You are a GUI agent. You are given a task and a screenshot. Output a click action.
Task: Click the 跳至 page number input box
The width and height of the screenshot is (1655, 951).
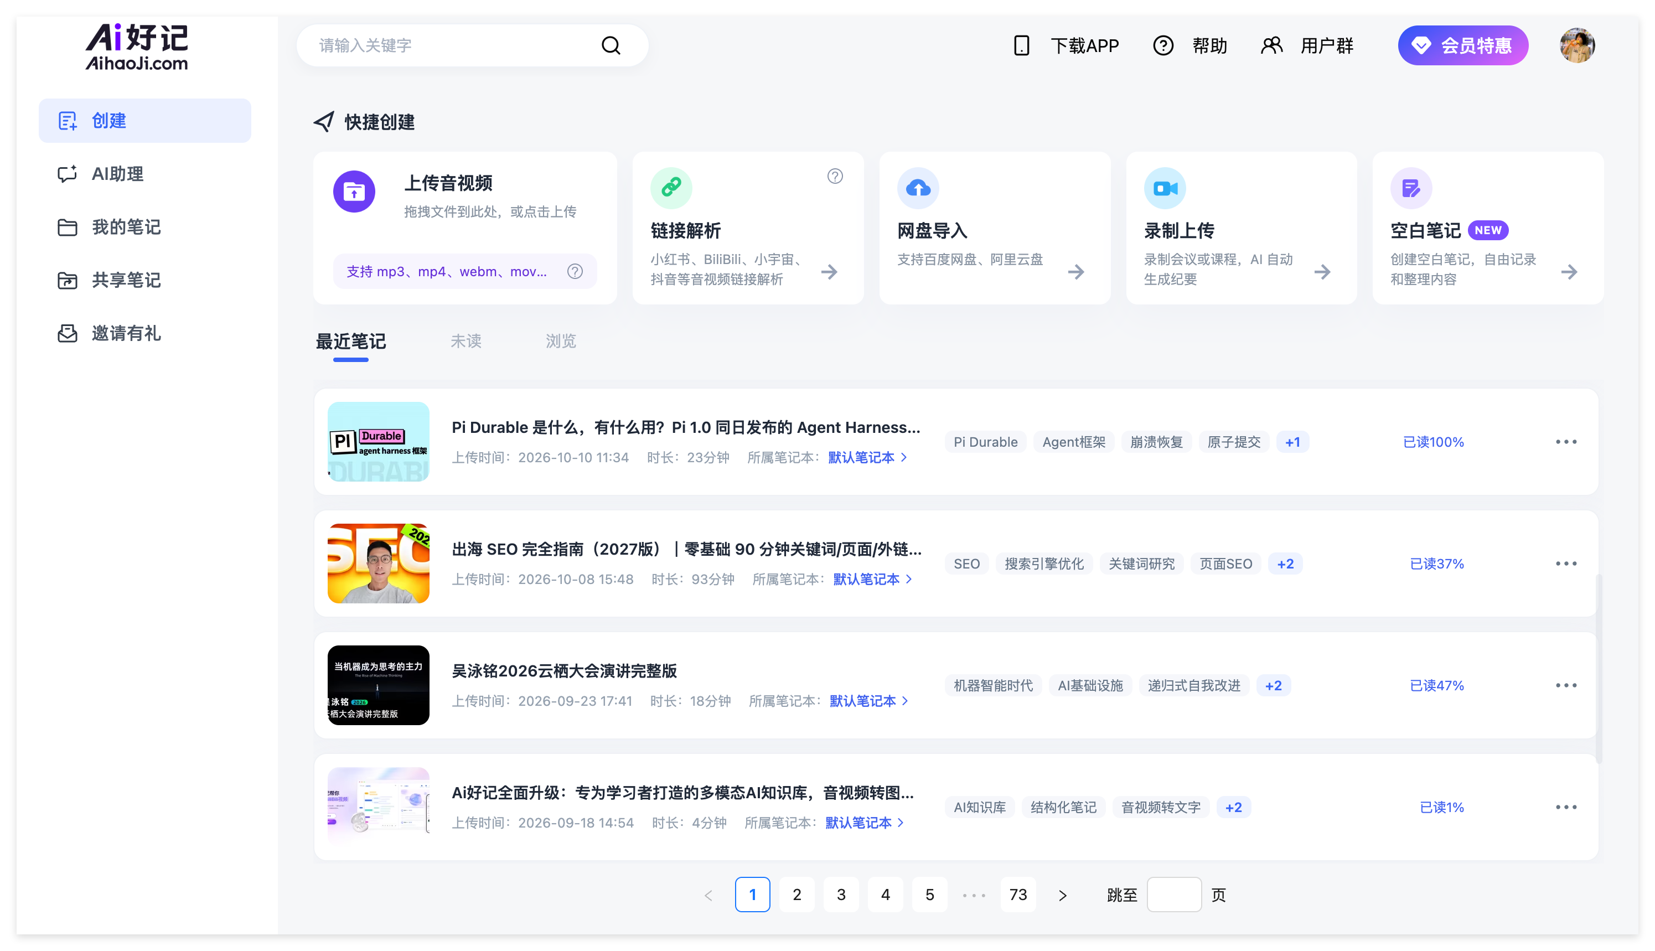coord(1173,895)
